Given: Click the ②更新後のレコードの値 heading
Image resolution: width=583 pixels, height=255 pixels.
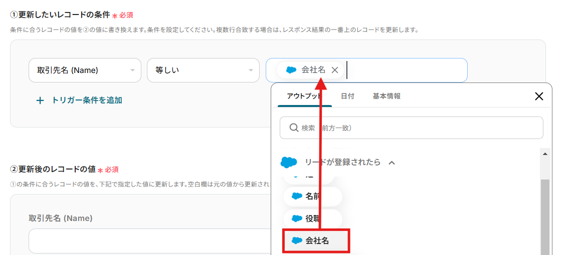Looking at the screenshot, I should point(53,169).
